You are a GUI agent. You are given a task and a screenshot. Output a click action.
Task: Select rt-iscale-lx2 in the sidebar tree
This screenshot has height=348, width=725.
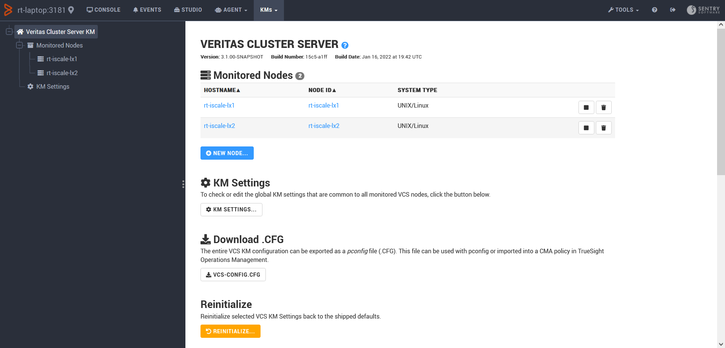point(62,72)
